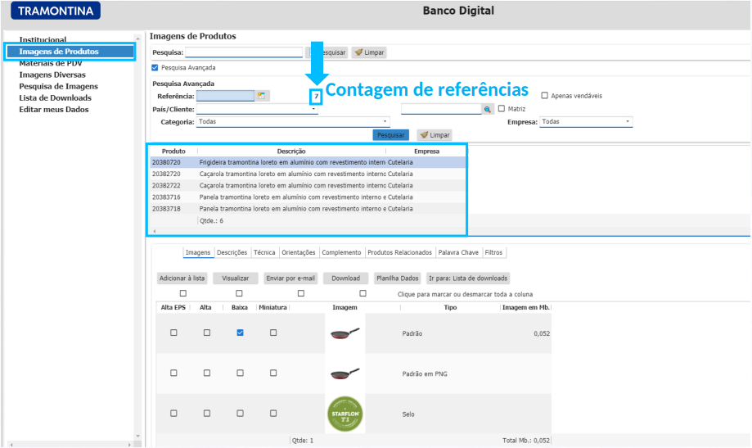Click the Descrição column header
The width and height of the screenshot is (752, 448).
[x=291, y=152]
